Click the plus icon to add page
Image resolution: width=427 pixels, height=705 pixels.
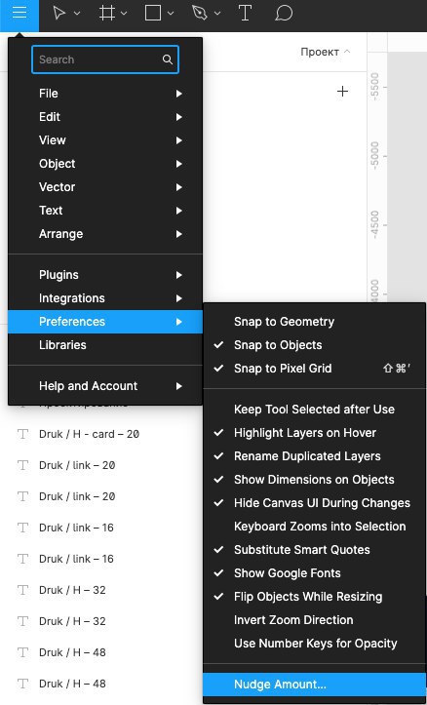tap(342, 92)
